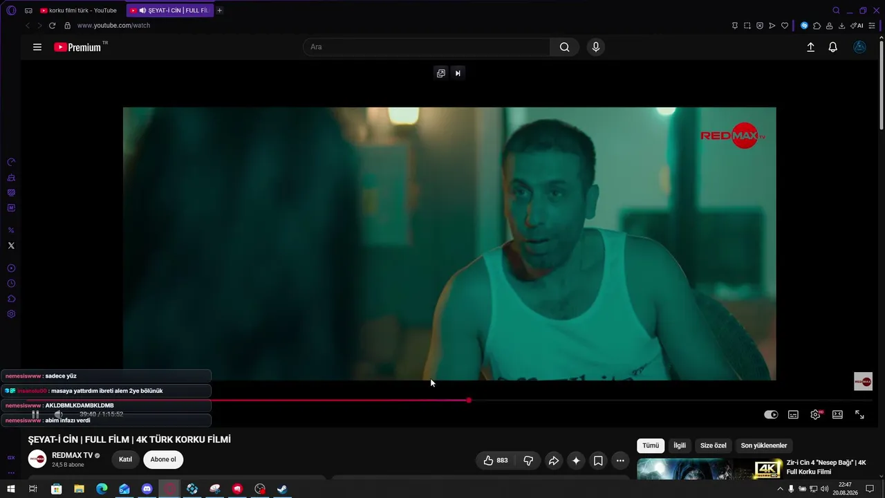Select the Tümü filter chip
Image resolution: width=885 pixels, height=498 pixels.
[x=651, y=445]
